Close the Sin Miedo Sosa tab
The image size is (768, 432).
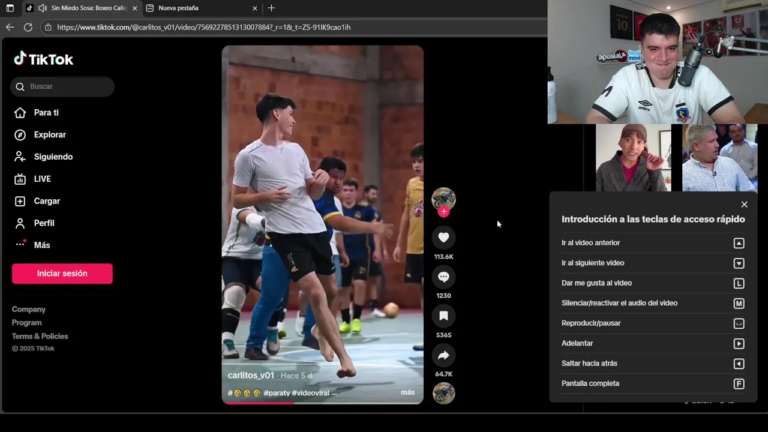coord(134,8)
